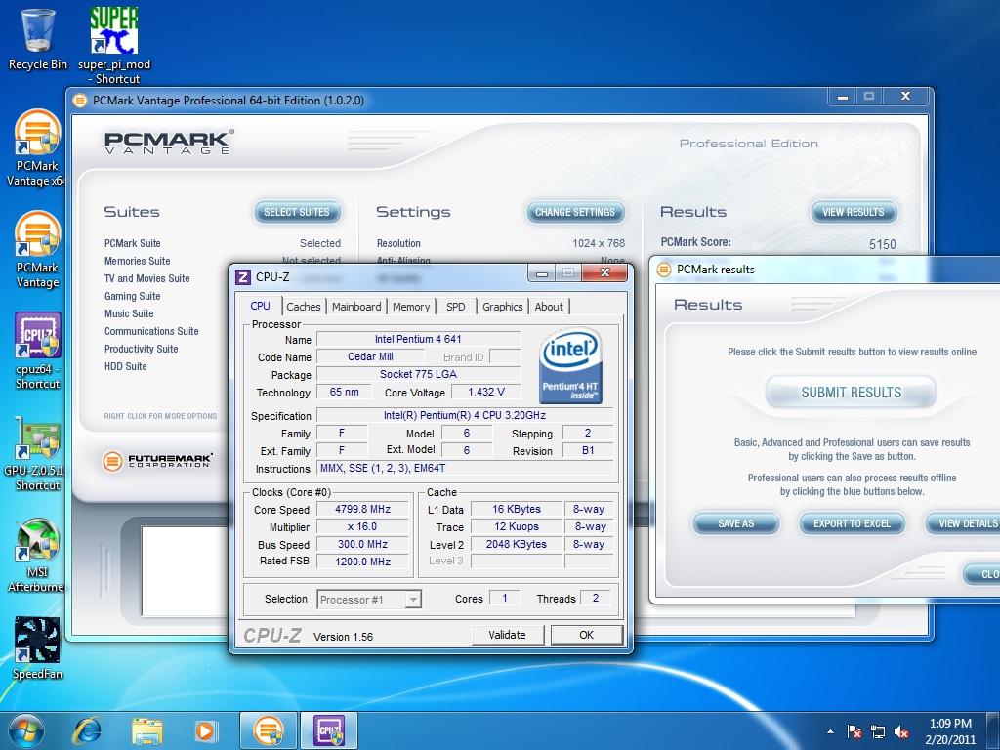The width and height of the screenshot is (1000, 750).
Task: Open the Action Center flag tray icon
Action: pos(854,731)
